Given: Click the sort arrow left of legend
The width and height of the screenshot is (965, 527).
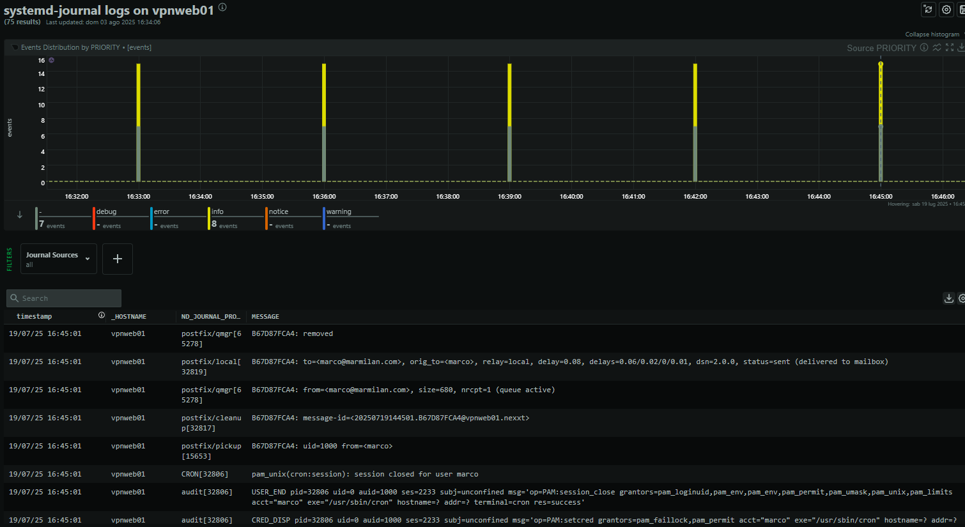Looking at the screenshot, I should (x=20, y=215).
